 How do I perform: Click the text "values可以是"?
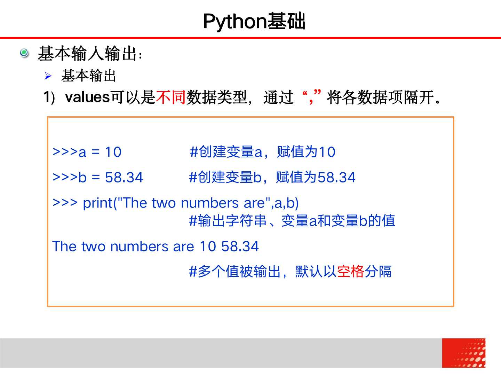pos(110,97)
